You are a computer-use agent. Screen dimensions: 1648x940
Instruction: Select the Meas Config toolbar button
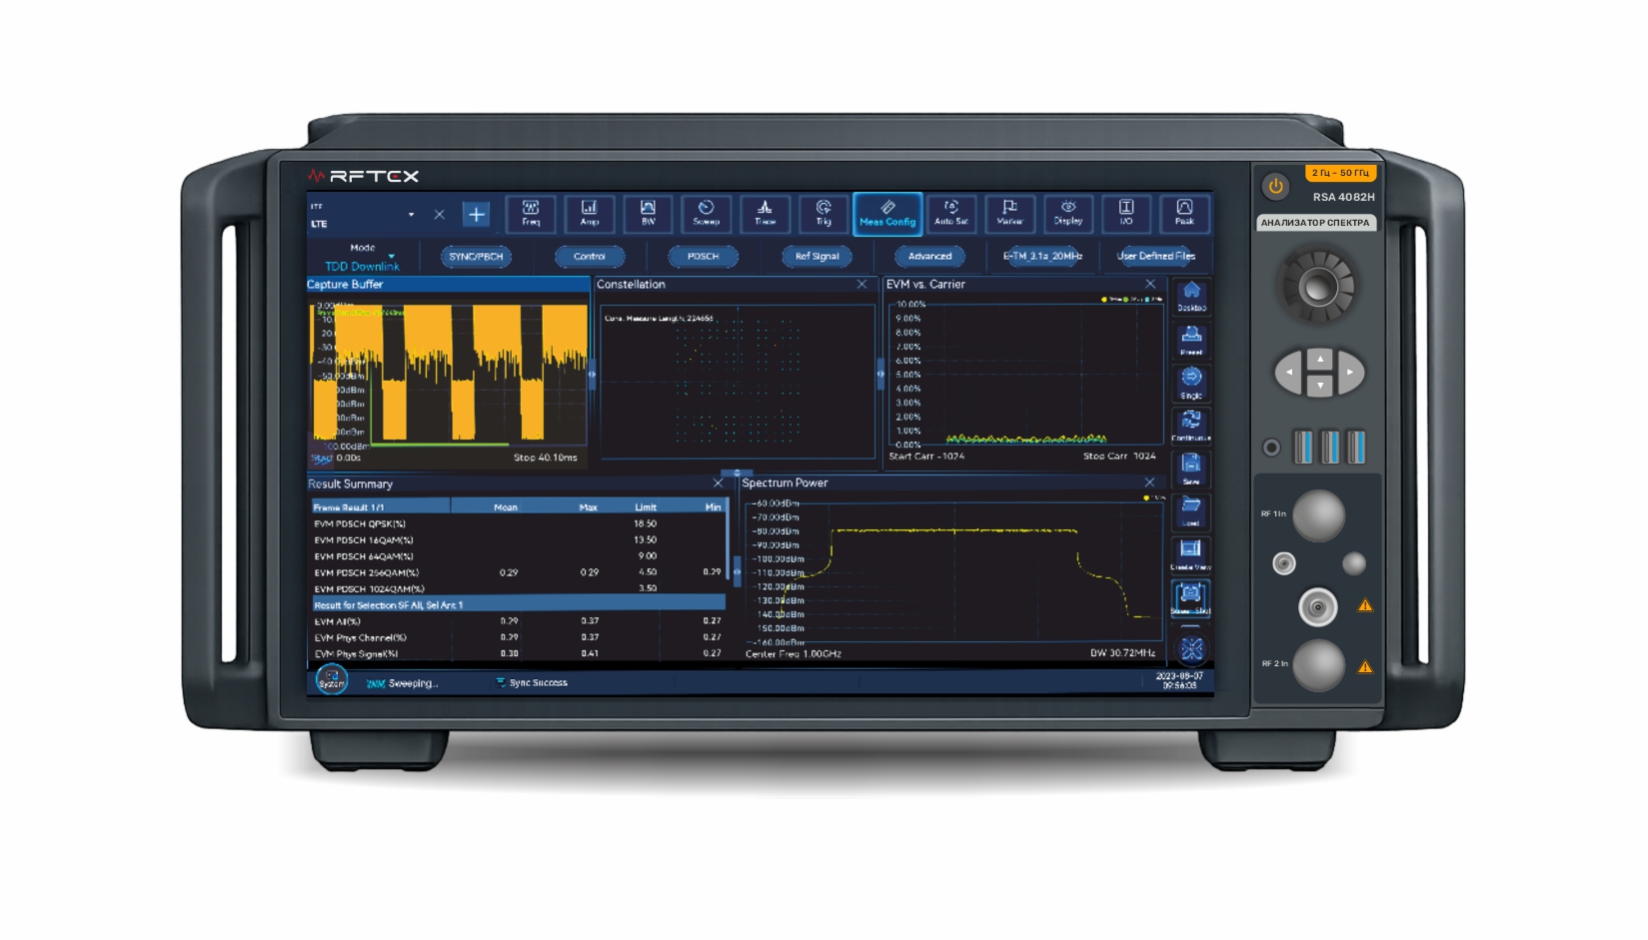click(887, 214)
